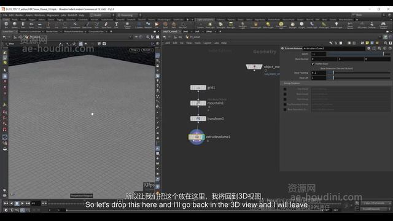393x221 pixels.
Task: Select the Area Light shelf tool
Action: click(231, 25)
